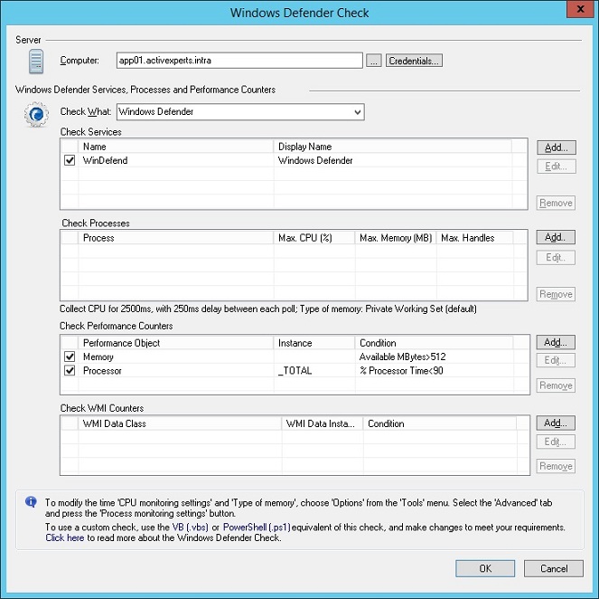599x599 pixels.
Task: Click the WMI Data Insta... column header
Action: pos(323,423)
